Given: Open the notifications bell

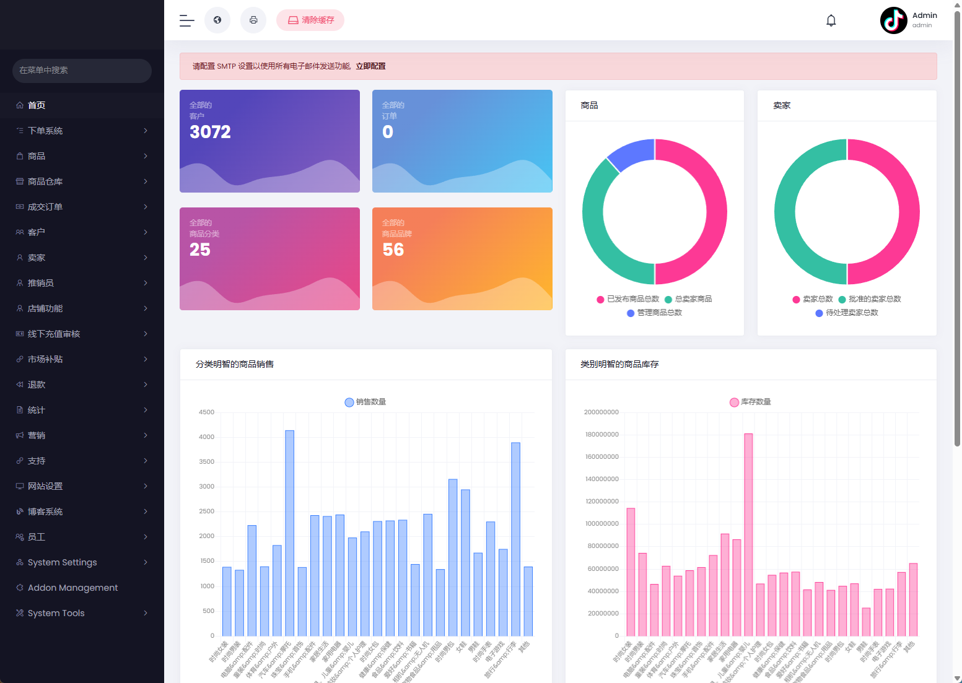Looking at the screenshot, I should click(831, 20).
